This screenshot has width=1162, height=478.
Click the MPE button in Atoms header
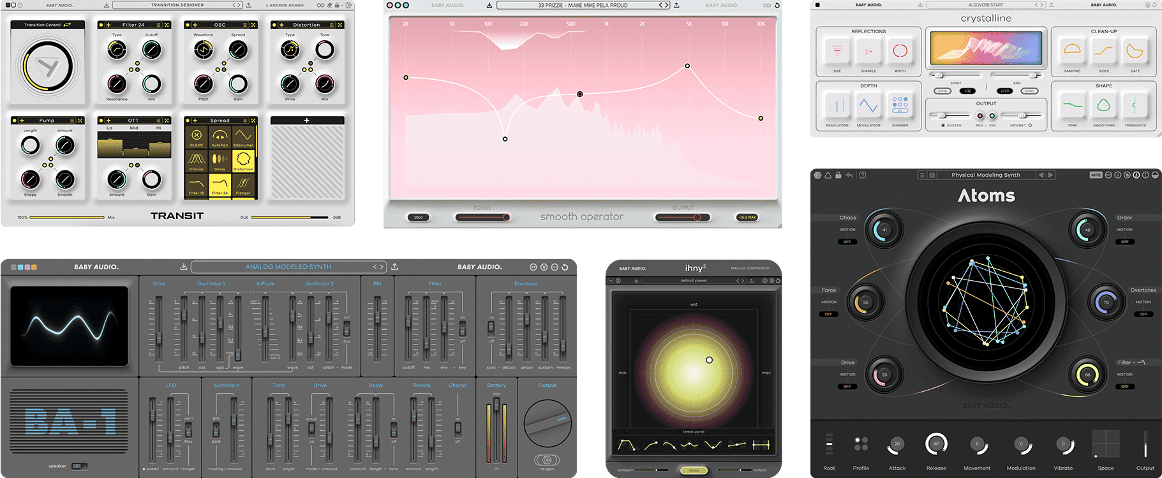(x=1096, y=175)
